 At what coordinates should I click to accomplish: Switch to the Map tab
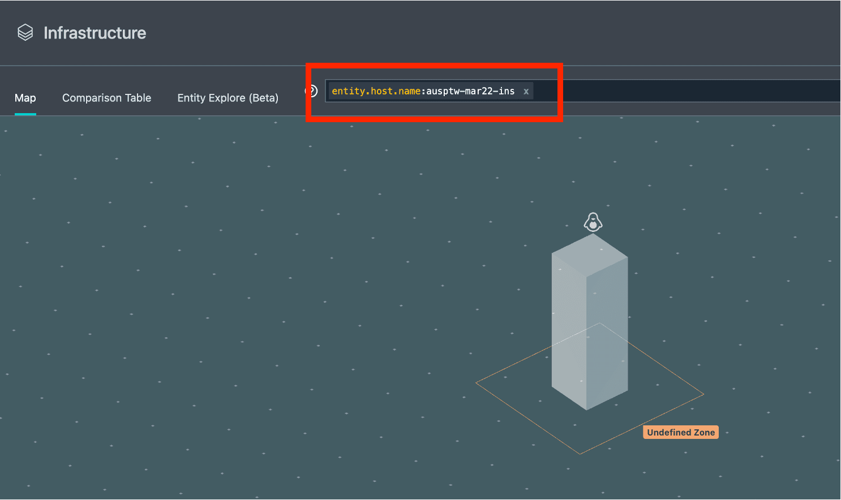coord(25,98)
